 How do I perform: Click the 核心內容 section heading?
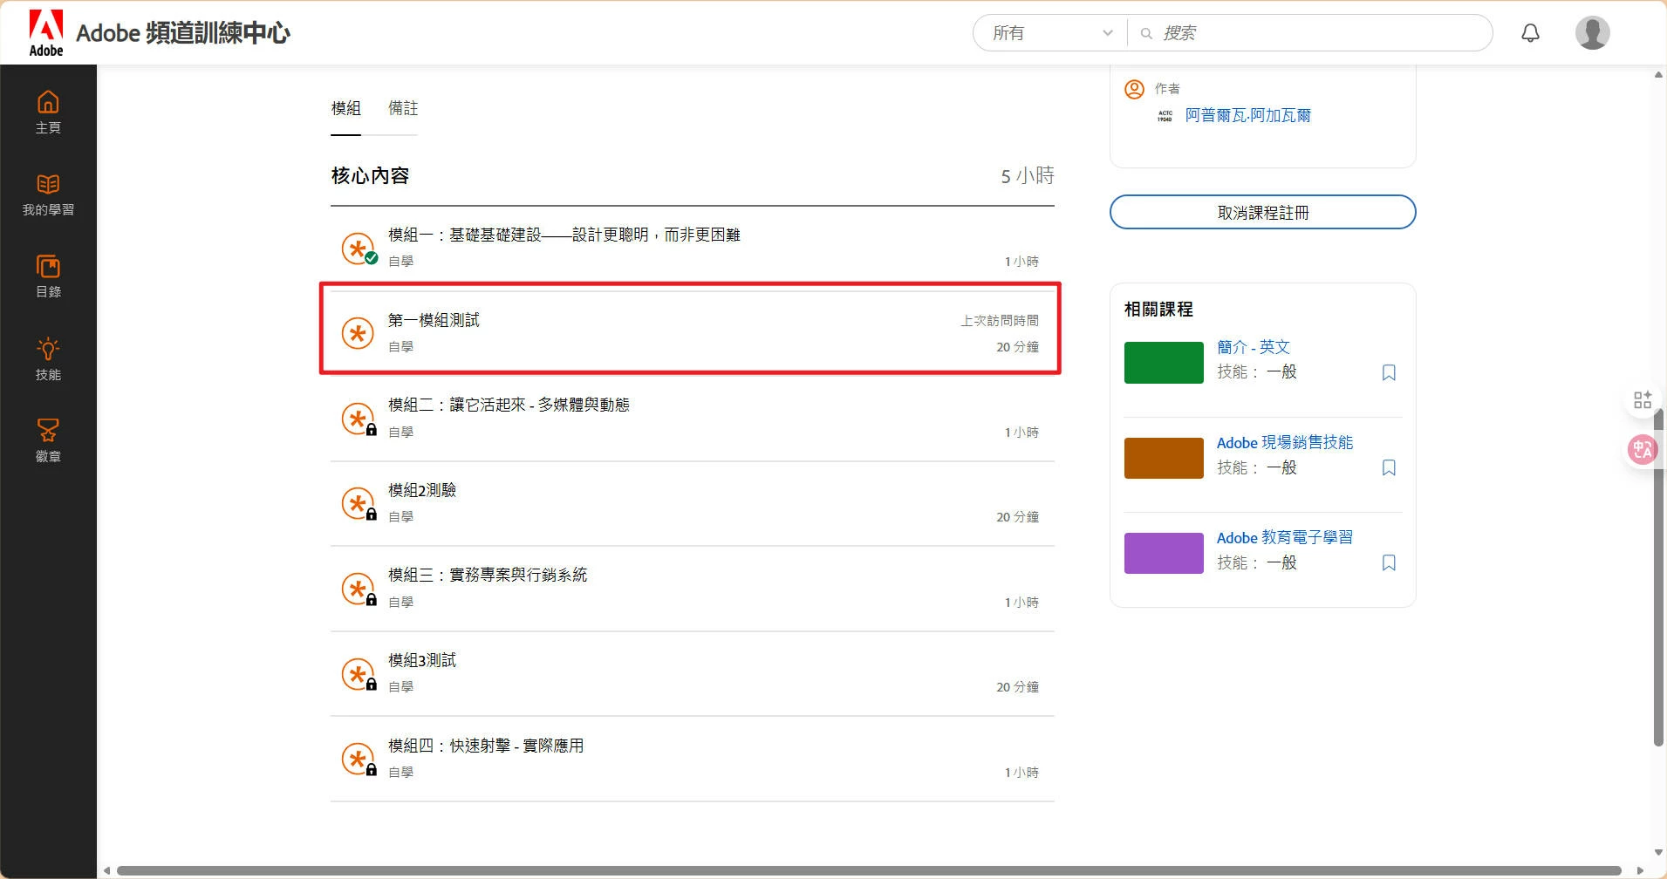370,176
